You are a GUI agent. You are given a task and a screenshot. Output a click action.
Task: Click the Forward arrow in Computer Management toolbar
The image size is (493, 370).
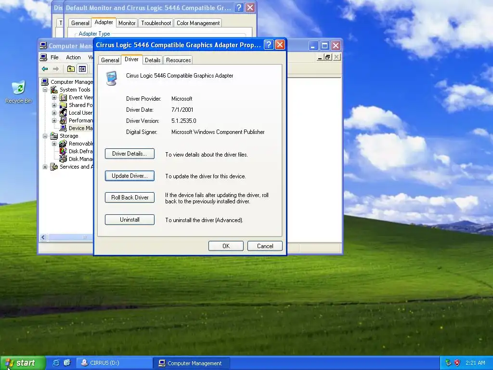pos(56,69)
